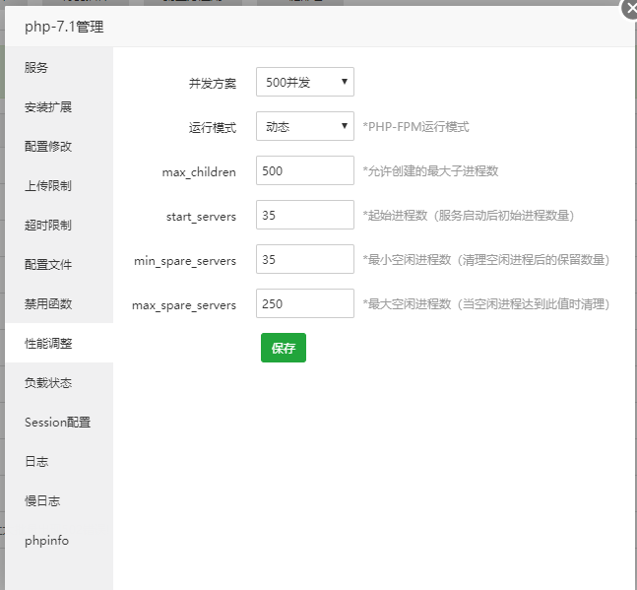Expand the 并发方案 dropdown showing 500并发

pyautogui.click(x=304, y=82)
